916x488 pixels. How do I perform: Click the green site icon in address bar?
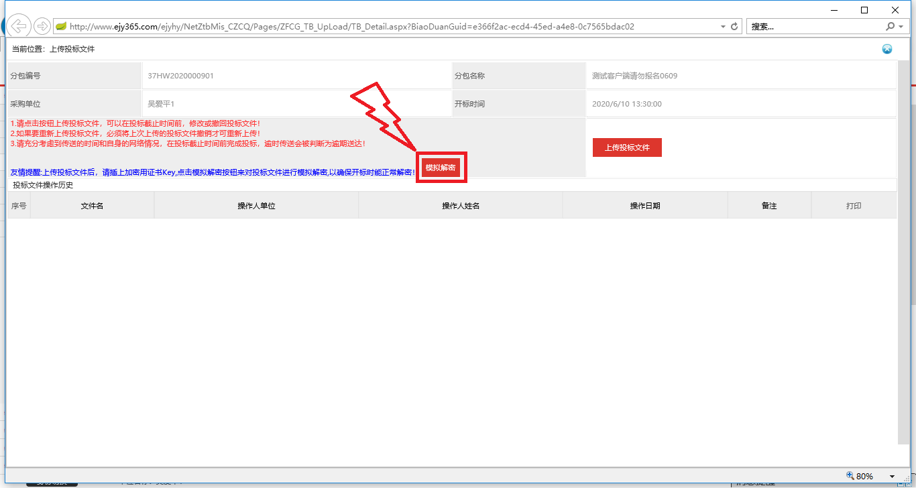[x=61, y=27]
